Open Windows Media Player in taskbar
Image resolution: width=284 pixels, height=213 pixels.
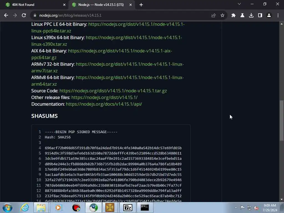(x=58, y=207)
